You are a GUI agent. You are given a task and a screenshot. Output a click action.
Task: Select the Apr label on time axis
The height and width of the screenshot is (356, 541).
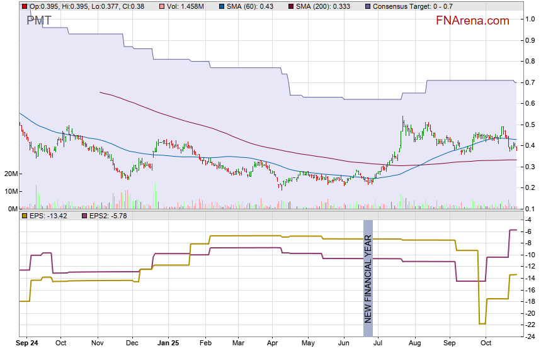[272, 344]
